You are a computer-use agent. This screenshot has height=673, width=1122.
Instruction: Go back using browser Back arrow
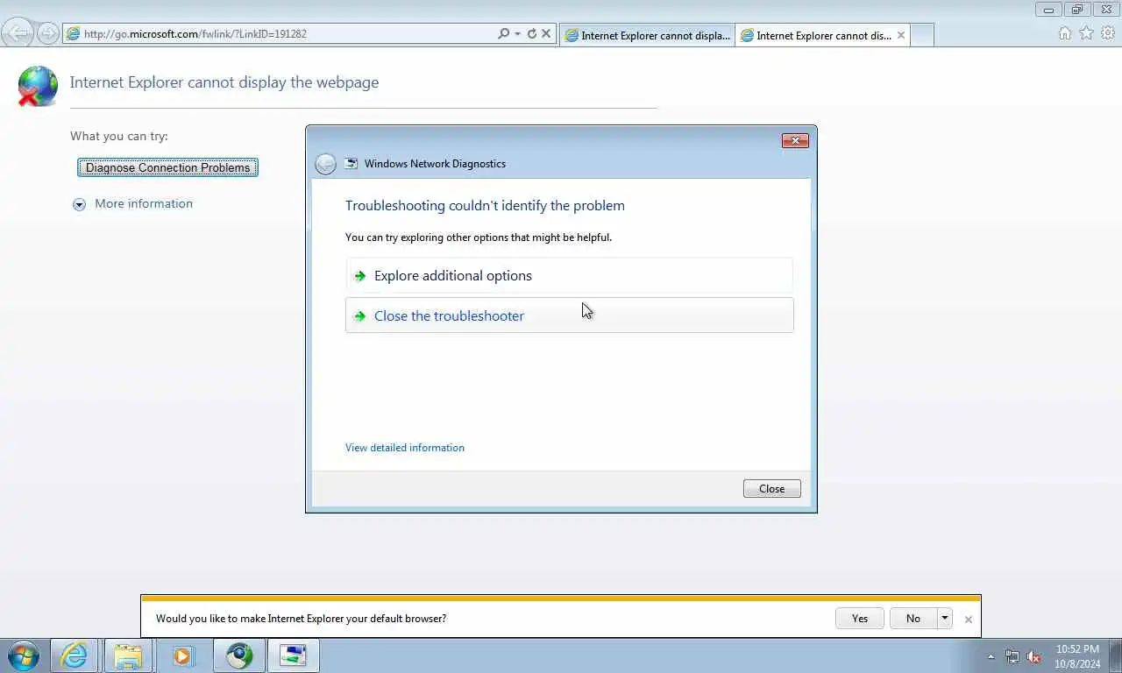pos(18,33)
